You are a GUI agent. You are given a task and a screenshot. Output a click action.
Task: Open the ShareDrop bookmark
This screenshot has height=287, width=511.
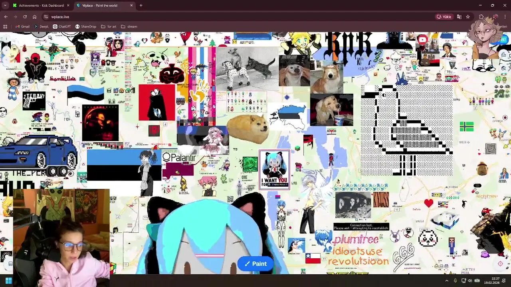86,27
